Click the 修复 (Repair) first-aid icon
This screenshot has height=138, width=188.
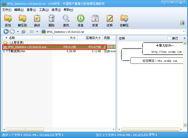(x=95, y=18)
